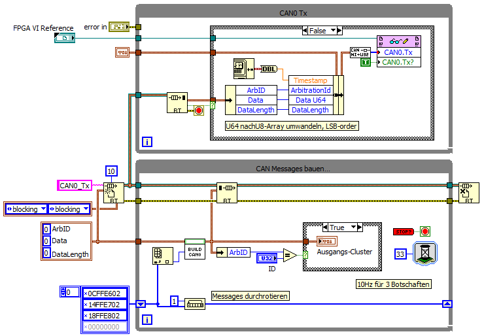Click the numeric constant 10

pyautogui.click(x=111, y=171)
